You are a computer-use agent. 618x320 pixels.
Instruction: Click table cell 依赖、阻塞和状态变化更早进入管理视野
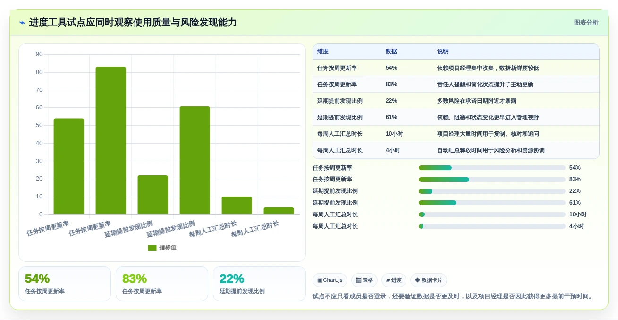click(488, 117)
